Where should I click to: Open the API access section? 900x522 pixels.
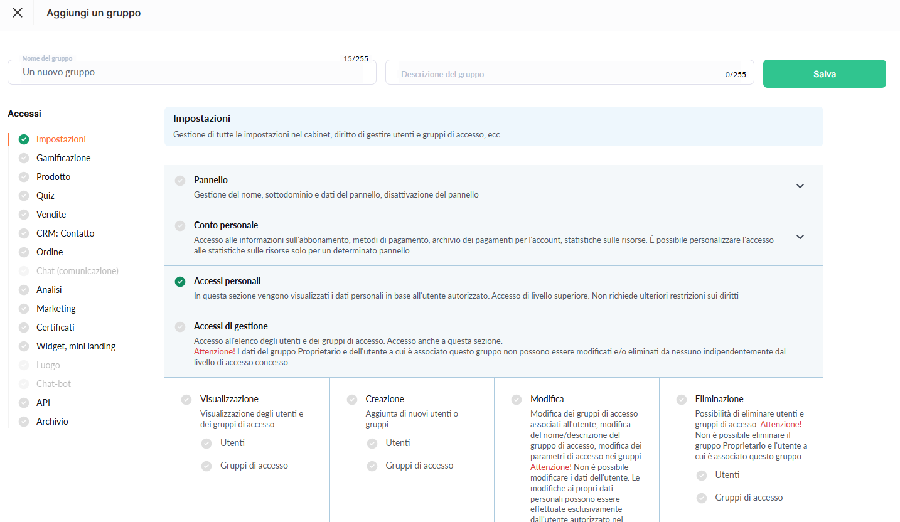[x=43, y=403]
